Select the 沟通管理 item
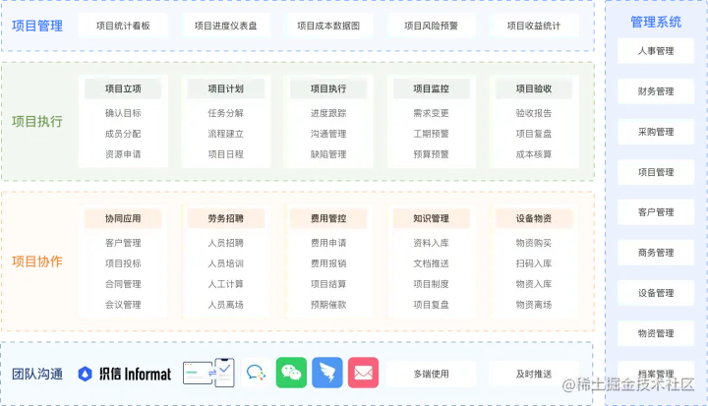The height and width of the screenshot is (406, 708). pyautogui.click(x=328, y=134)
